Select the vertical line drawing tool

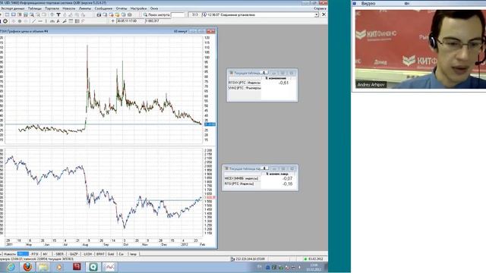pos(46,21)
